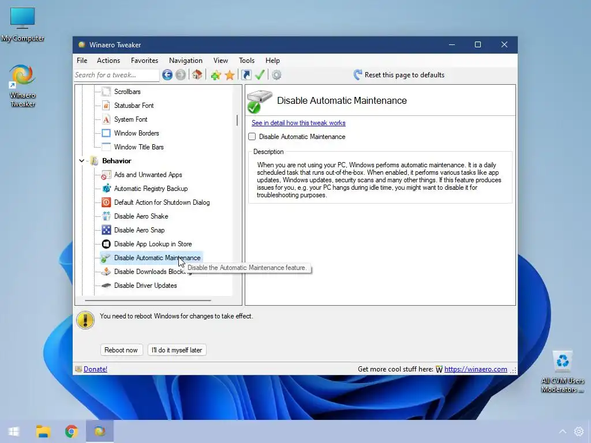Go back with the blue Back arrow

coord(167,75)
